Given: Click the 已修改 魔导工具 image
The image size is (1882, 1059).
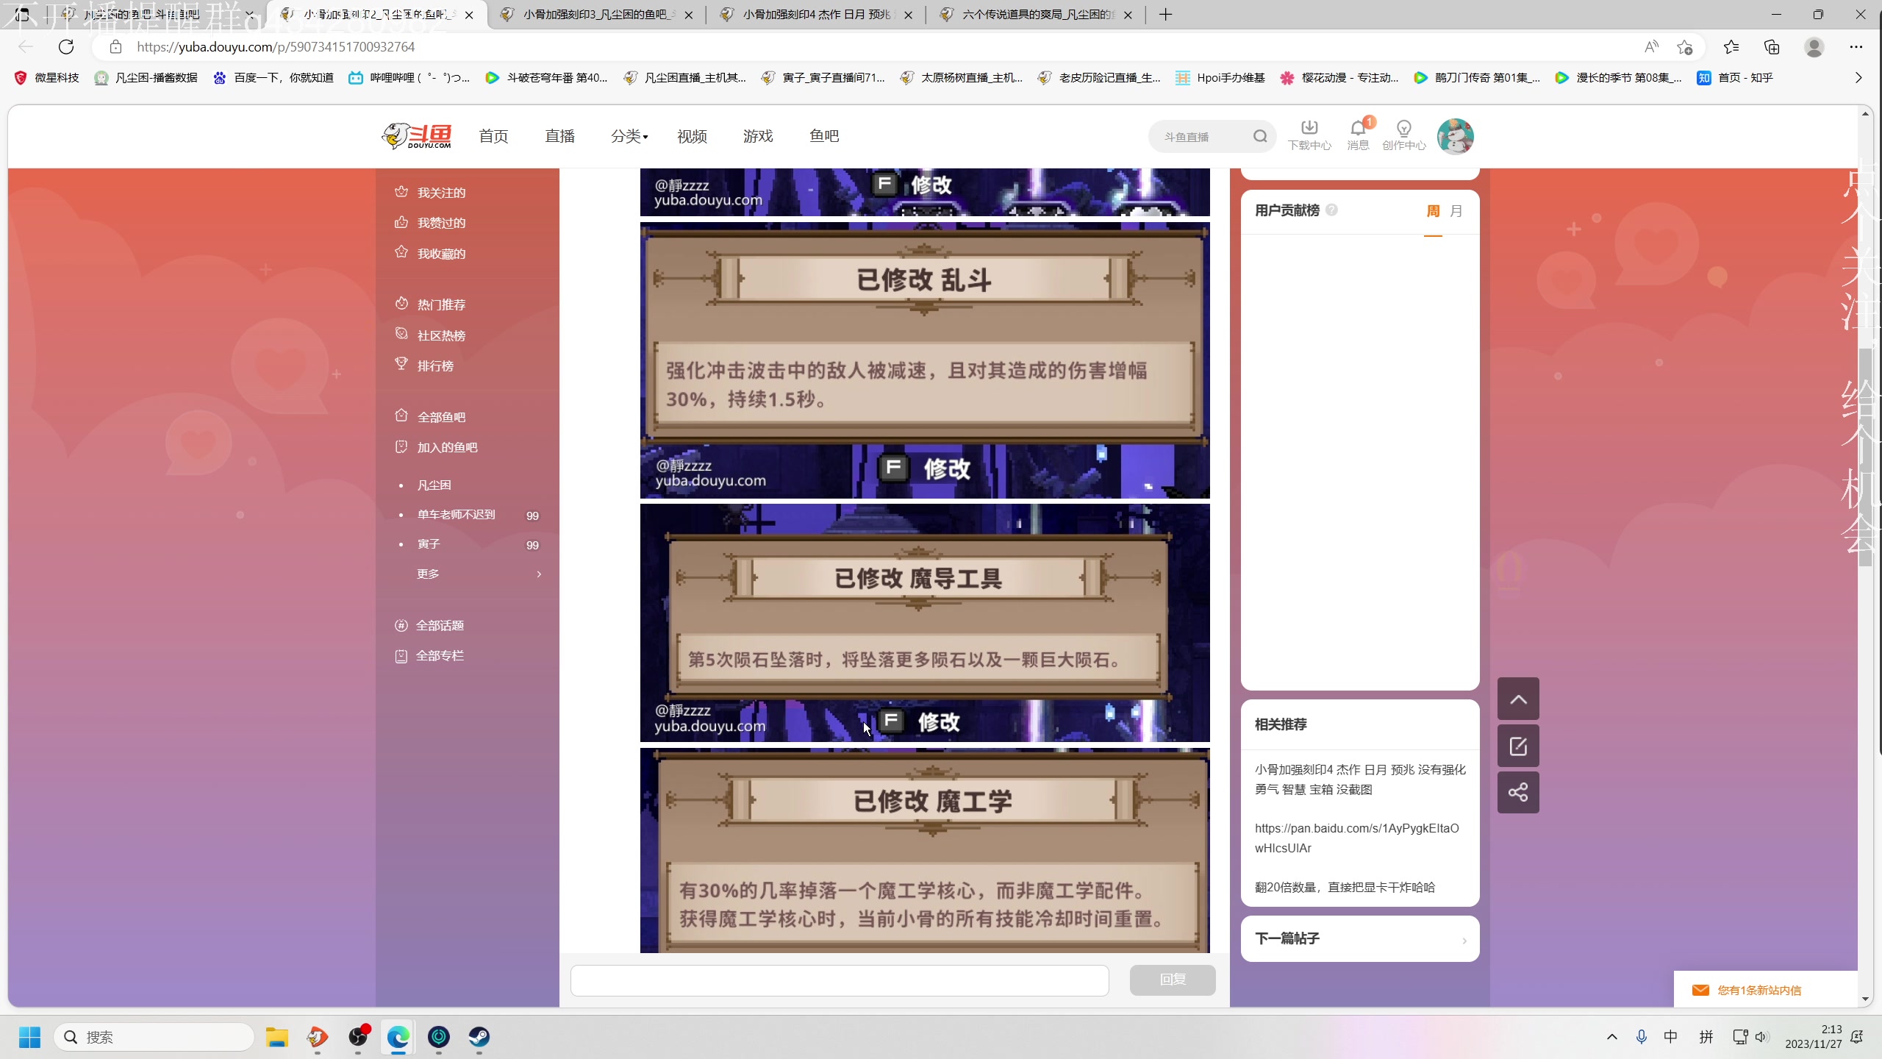Looking at the screenshot, I should pyautogui.click(x=925, y=622).
